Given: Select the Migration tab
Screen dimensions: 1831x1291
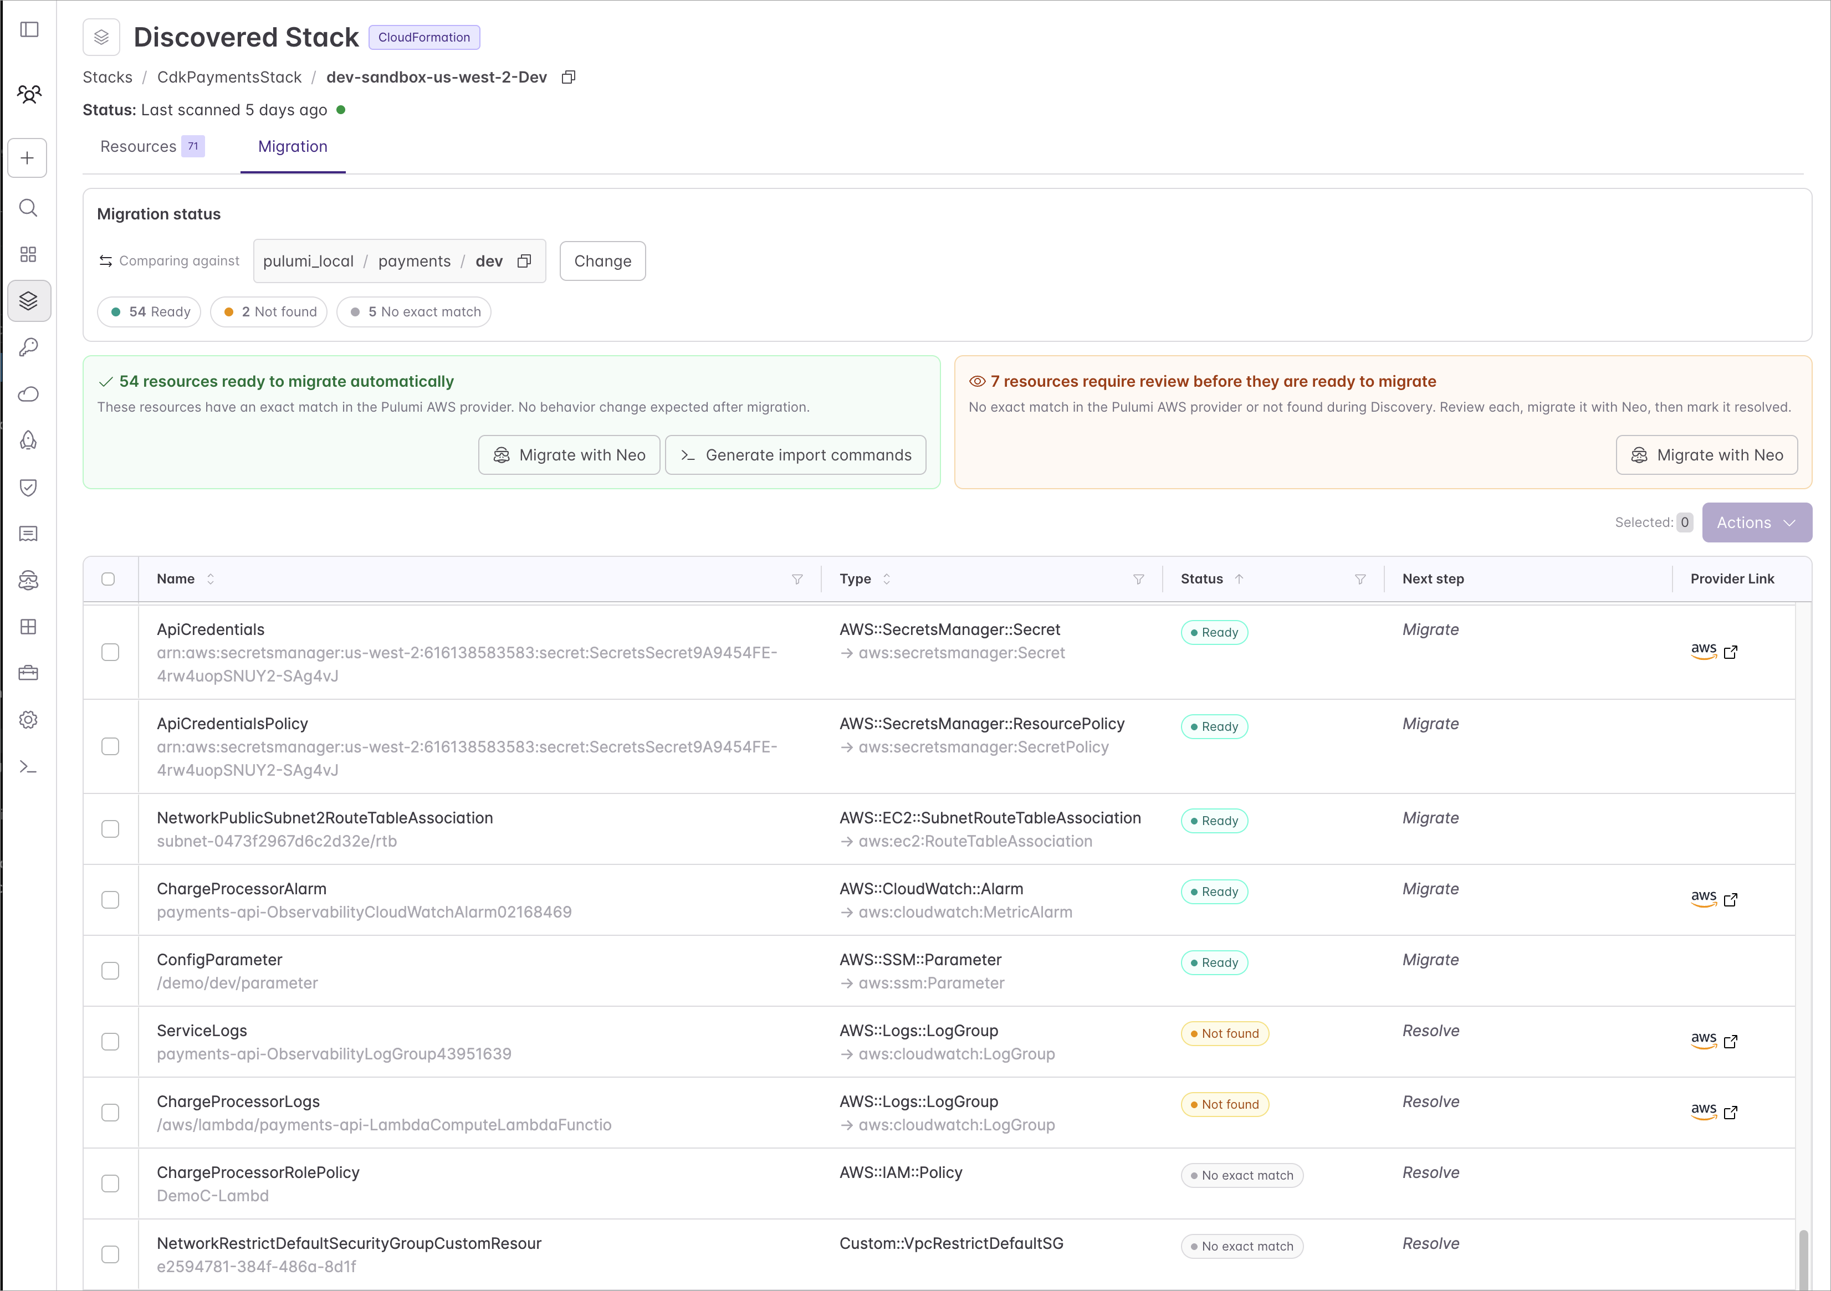Looking at the screenshot, I should [293, 147].
